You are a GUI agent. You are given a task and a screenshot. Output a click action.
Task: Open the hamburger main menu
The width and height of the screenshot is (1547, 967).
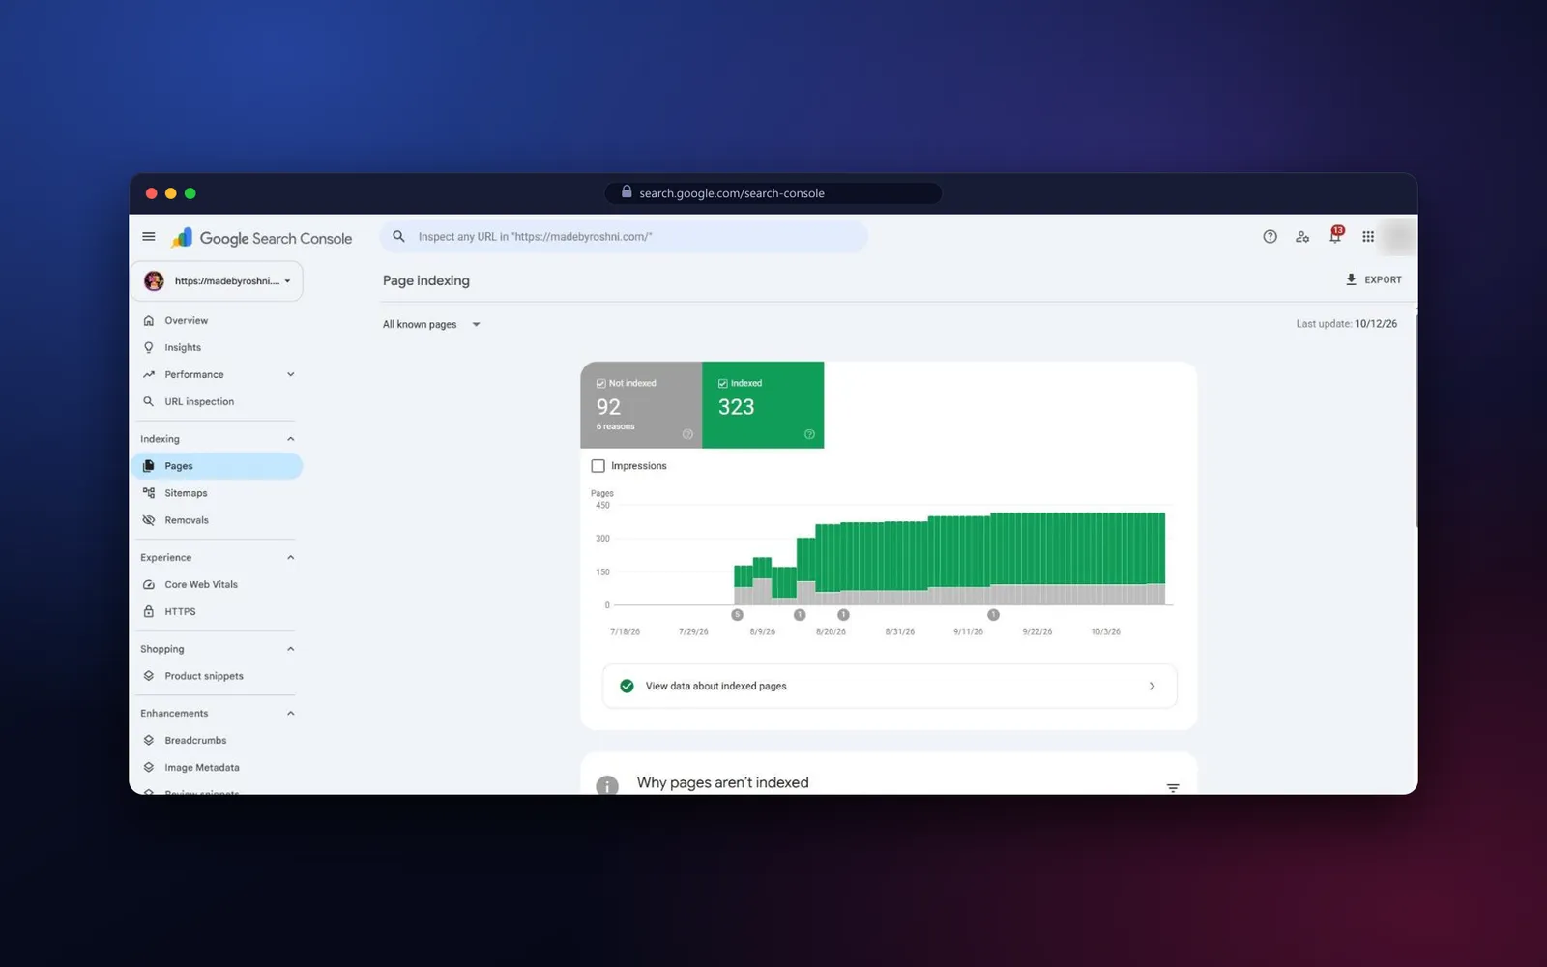click(x=149, y=236)
